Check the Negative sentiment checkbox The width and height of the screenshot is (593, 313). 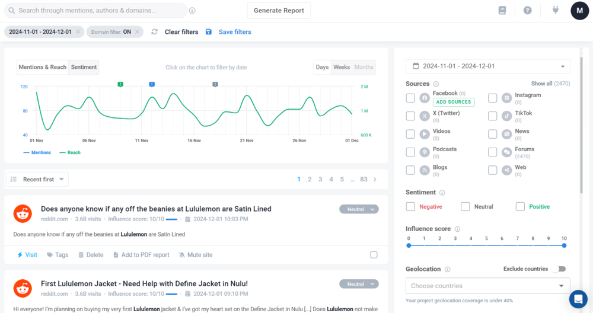tap(410, 206)
